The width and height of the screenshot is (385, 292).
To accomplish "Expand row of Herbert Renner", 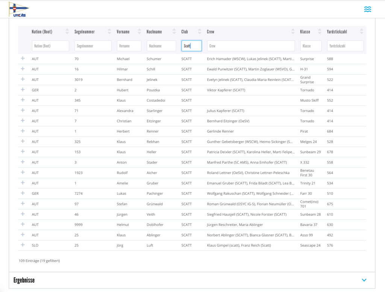I will click(x=23, y=131).
